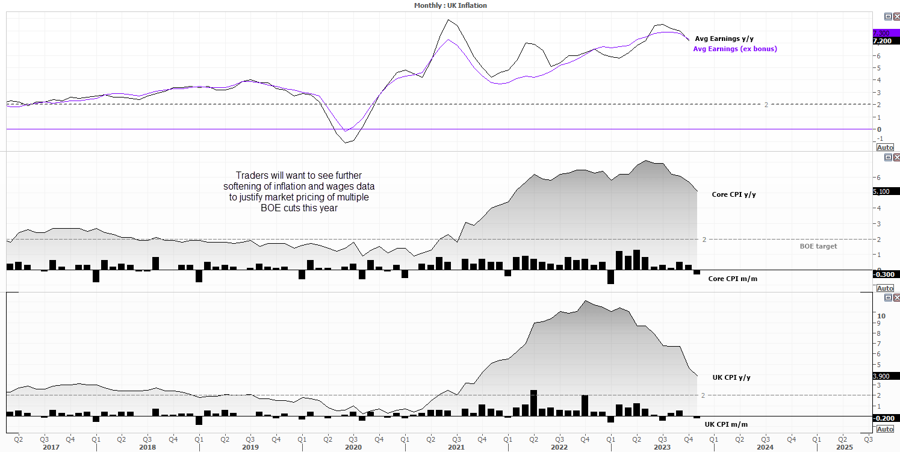Toggle Auto scale on Avg Earnings panel
The image size is (900, 452).
[885, 147]
